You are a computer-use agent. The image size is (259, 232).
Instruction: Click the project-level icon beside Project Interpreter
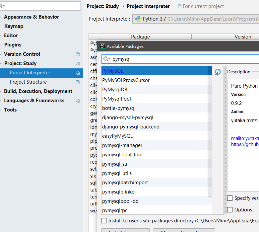(x=78, y=73)
